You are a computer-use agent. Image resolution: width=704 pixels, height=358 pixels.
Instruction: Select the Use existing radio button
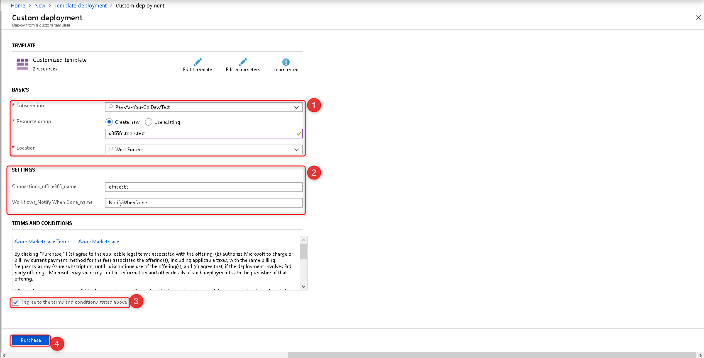[149, 122]
